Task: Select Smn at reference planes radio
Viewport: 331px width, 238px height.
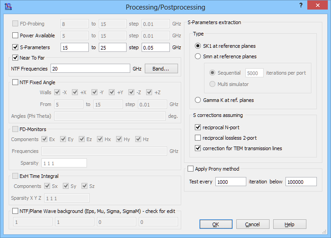Action: 198,56
